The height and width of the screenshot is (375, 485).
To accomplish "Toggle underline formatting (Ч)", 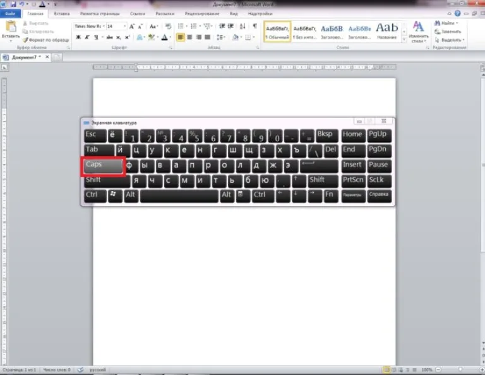I will pyautogui.click(x=96, y=37).
